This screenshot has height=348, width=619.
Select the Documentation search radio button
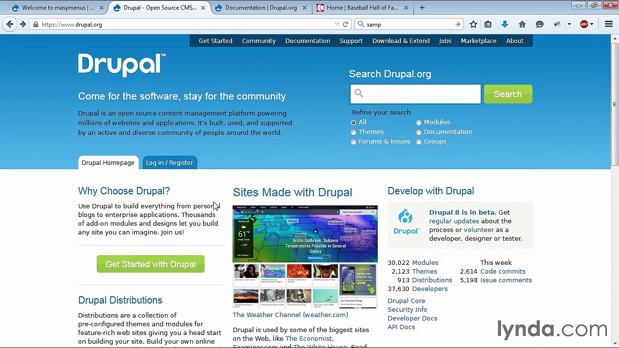[419, 132]
